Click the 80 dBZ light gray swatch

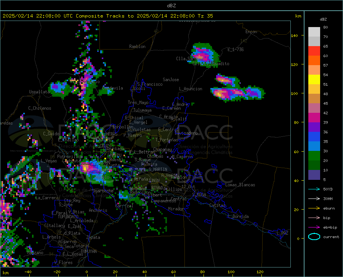point(314,32)
